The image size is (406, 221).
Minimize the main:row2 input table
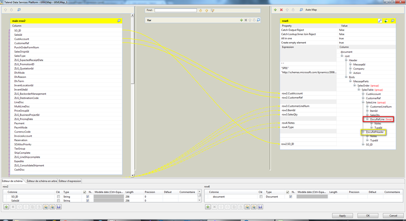click(x=119, y=21)
